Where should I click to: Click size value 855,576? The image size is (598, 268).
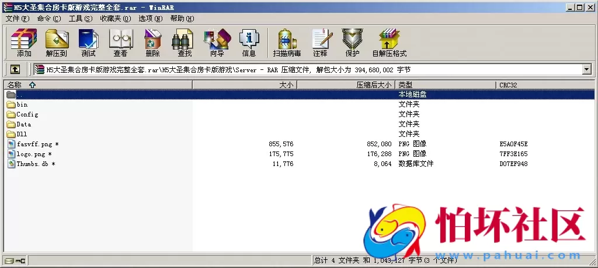[281, 144]
